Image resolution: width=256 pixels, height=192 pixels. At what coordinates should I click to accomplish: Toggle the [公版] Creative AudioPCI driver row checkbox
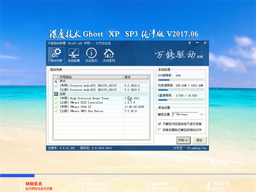pyautogui.click(x=56, y=90)
